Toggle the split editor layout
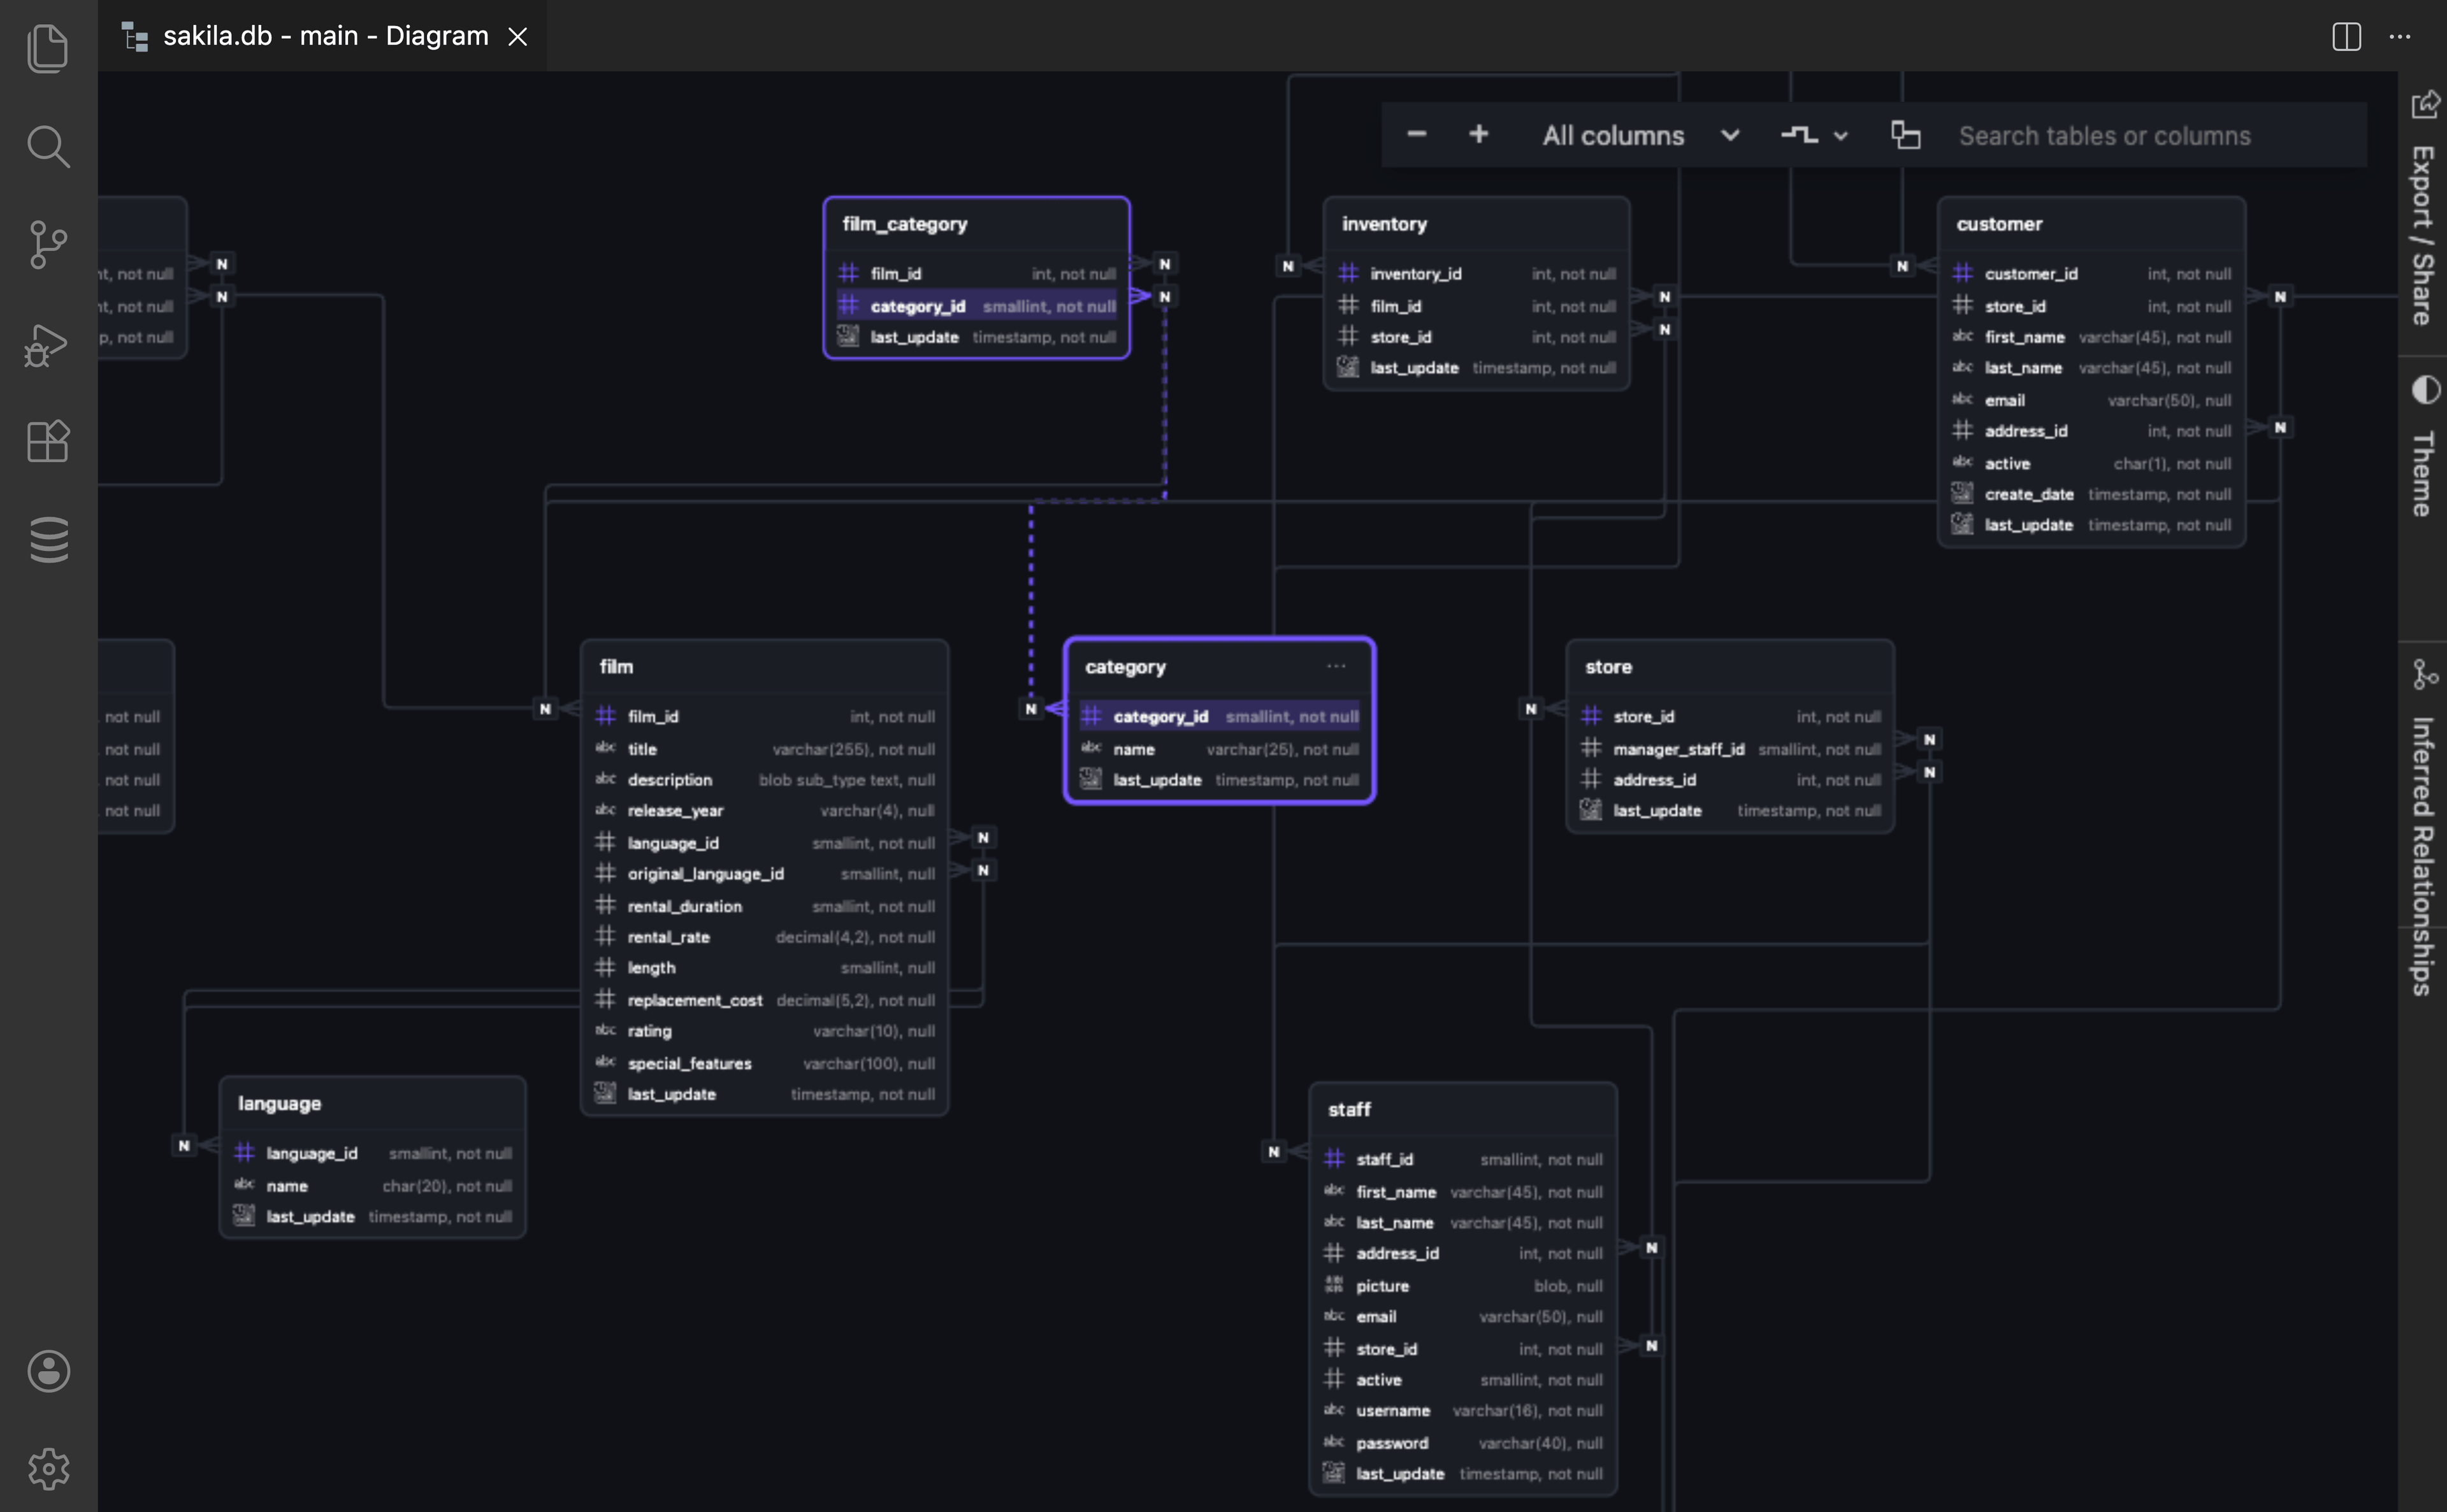The image size is (2447, 1512). pyautogui.click(x=2346, y=37)
